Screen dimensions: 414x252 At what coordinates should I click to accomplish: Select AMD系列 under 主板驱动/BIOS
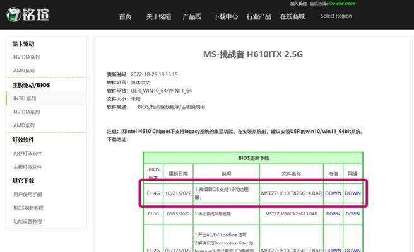[24, 125]
